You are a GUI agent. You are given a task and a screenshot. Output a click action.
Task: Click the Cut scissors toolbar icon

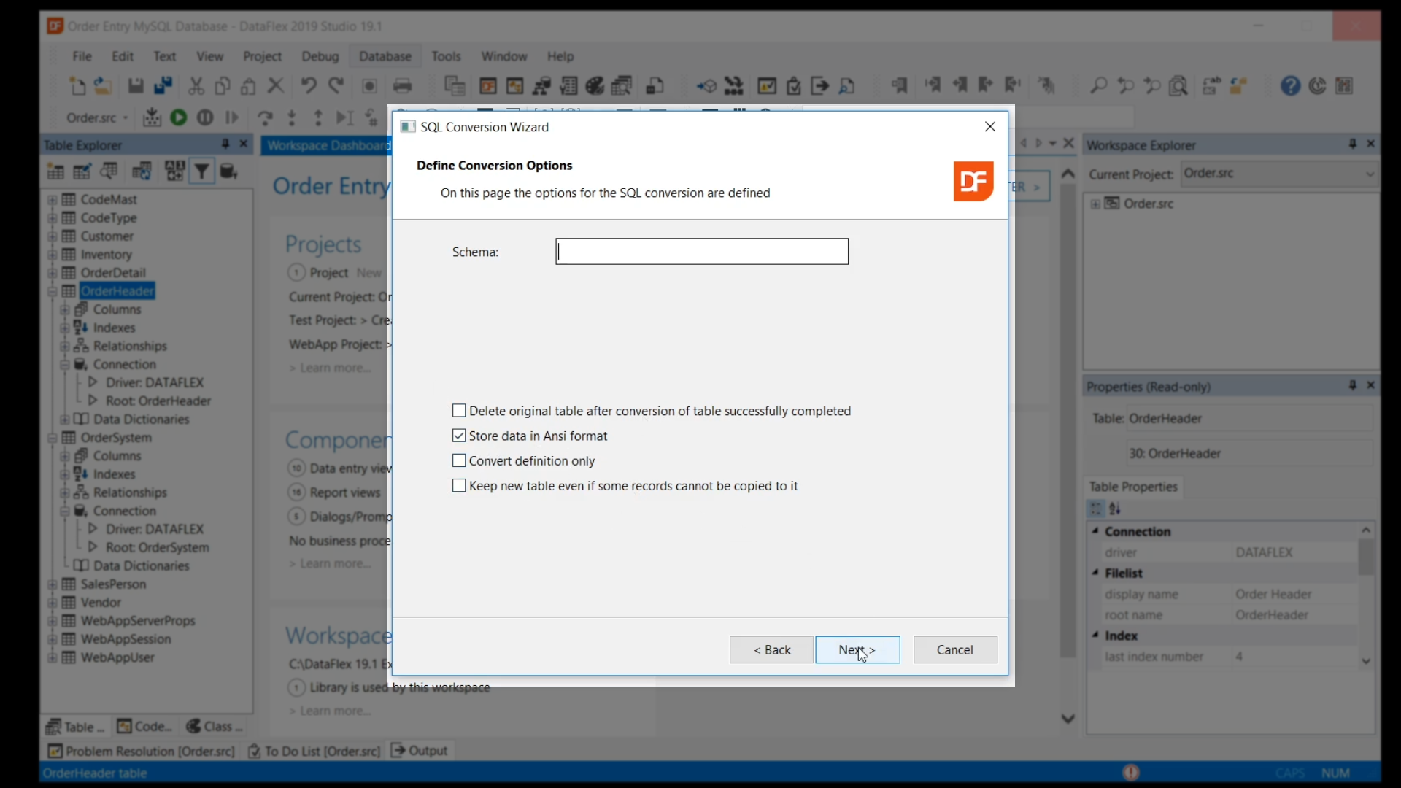pyautogui.click(x=196, y=86)
